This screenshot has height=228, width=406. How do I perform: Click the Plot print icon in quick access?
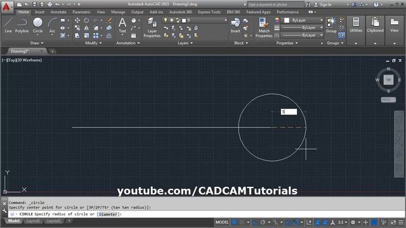49,4
